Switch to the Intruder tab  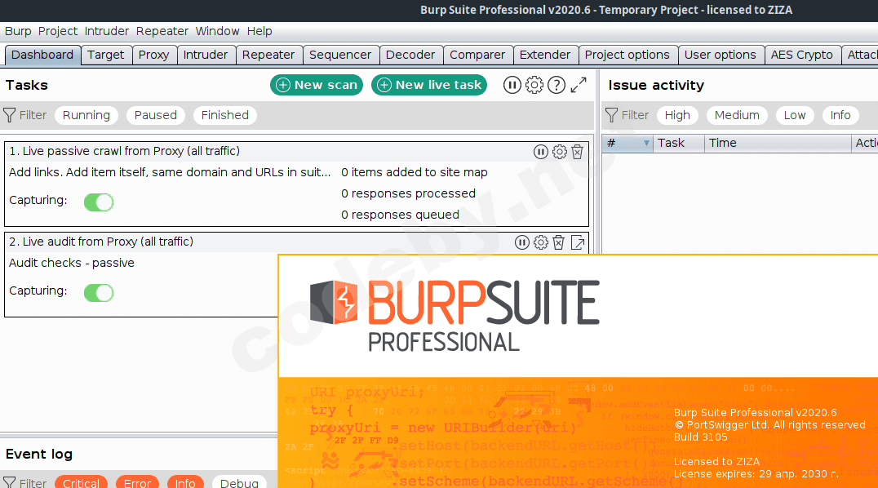point(206,55)
